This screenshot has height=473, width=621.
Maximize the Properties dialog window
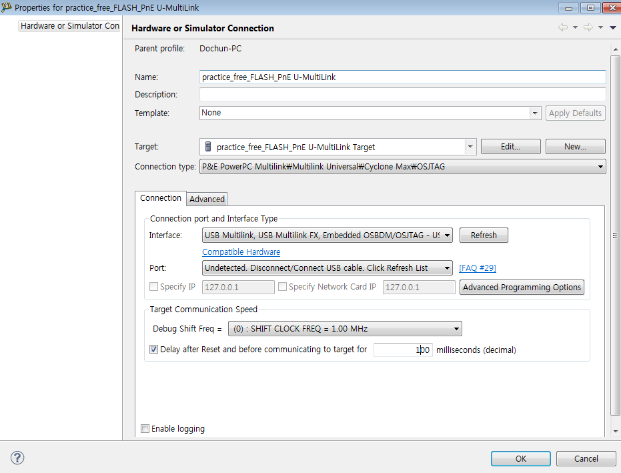590,7
